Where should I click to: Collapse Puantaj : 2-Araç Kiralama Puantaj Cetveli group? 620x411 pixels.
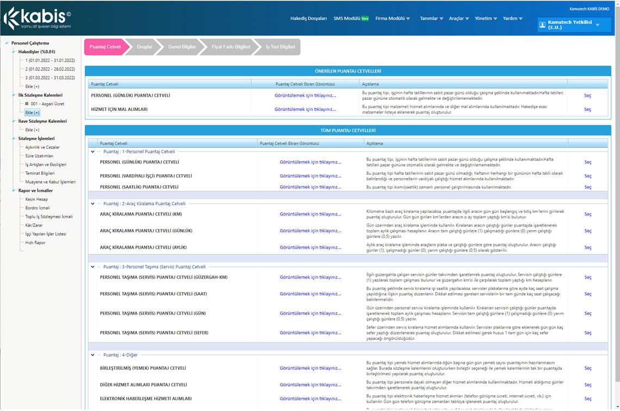coord(93,204)
